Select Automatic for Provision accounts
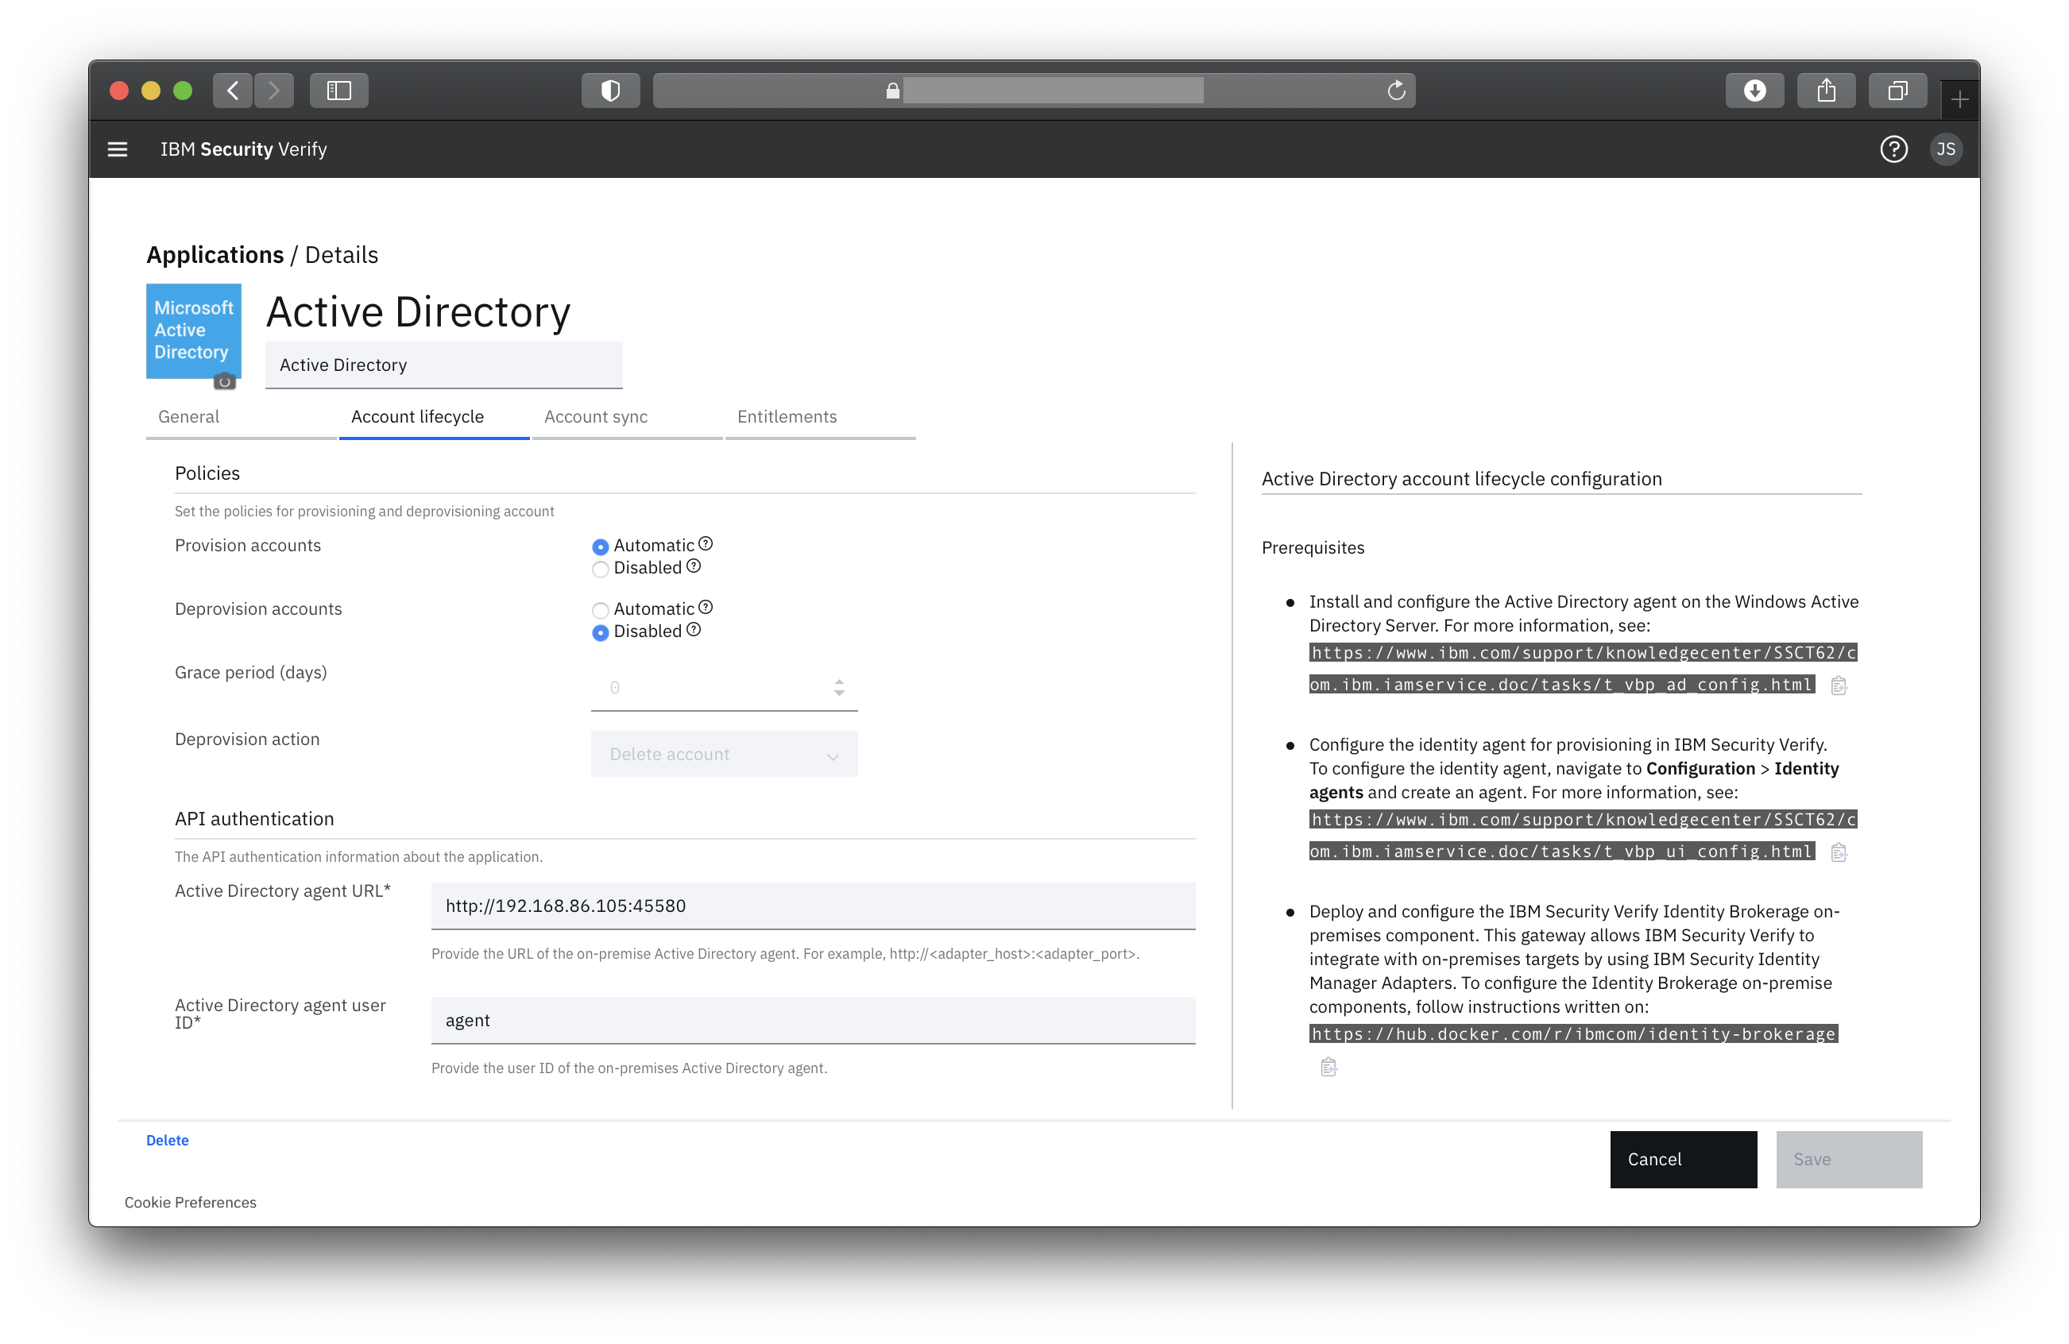 coord(600,546)
